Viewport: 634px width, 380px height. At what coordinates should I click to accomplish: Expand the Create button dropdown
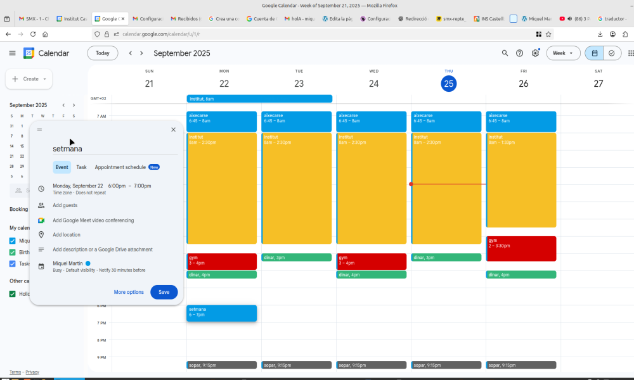pyautogui.click(x=45, y=79)
